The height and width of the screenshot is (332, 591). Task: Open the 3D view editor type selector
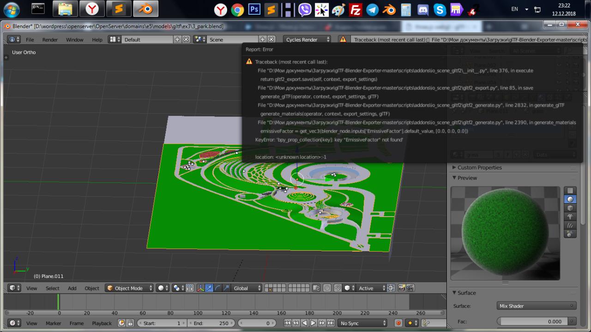click(x=15, y=288)
